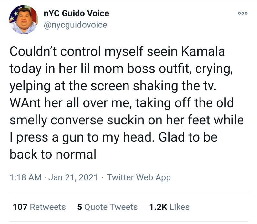Click the @nycguidovoice handle
This screenshot has width=257, height=224.
(75, 25)
